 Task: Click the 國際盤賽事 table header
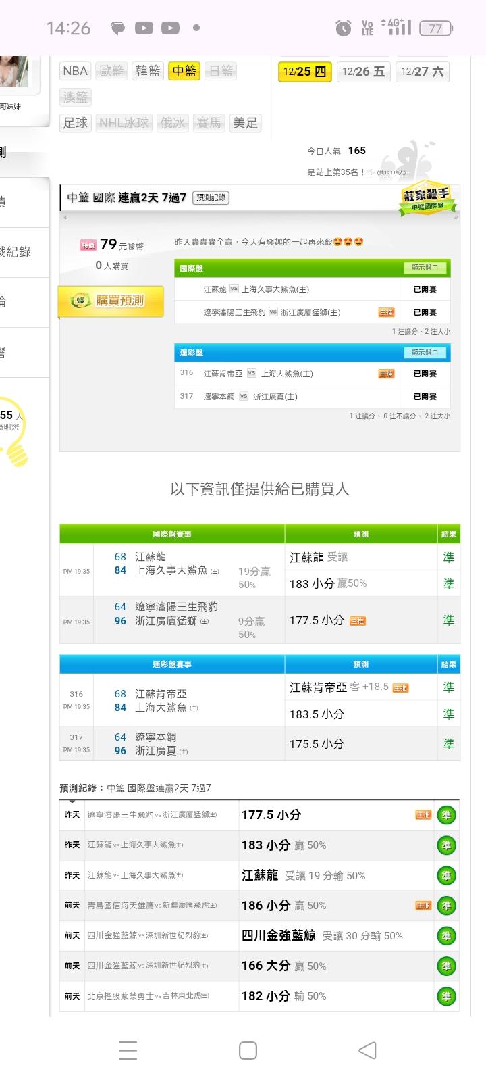click(172, 534)
